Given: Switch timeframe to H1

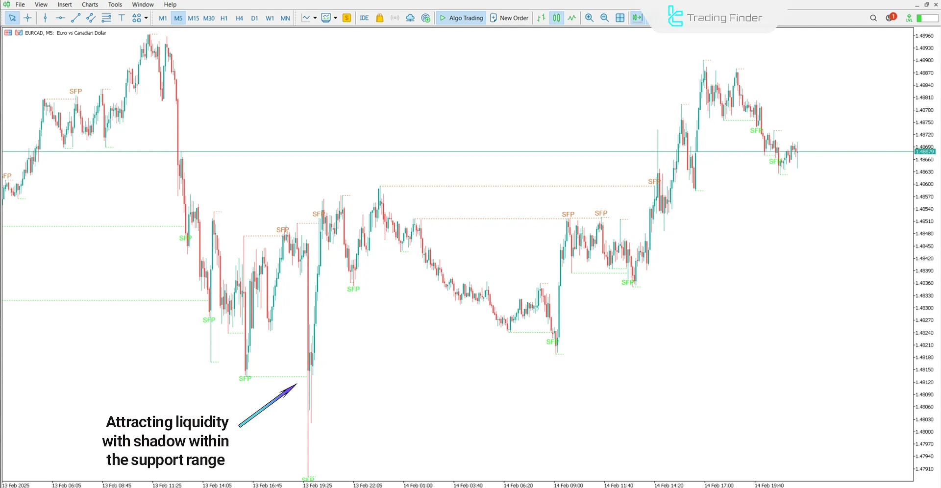Looking at the screenshot, I should coord(224,18).
